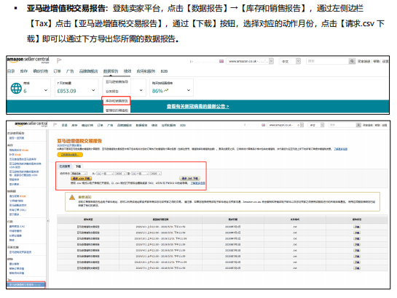Screen dimensions: 397x298
Task: Click the globe icon on the 商城 card
Action: [16, 88]
